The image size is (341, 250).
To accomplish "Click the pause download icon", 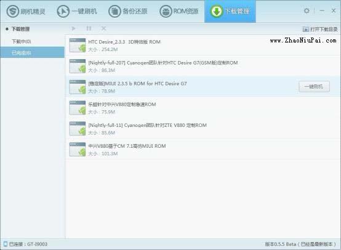I will [89, 28].
